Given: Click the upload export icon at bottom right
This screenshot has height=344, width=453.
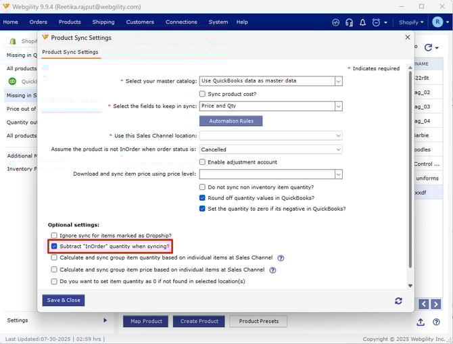Looking at the screenshot, I should (x=421, y=322).
